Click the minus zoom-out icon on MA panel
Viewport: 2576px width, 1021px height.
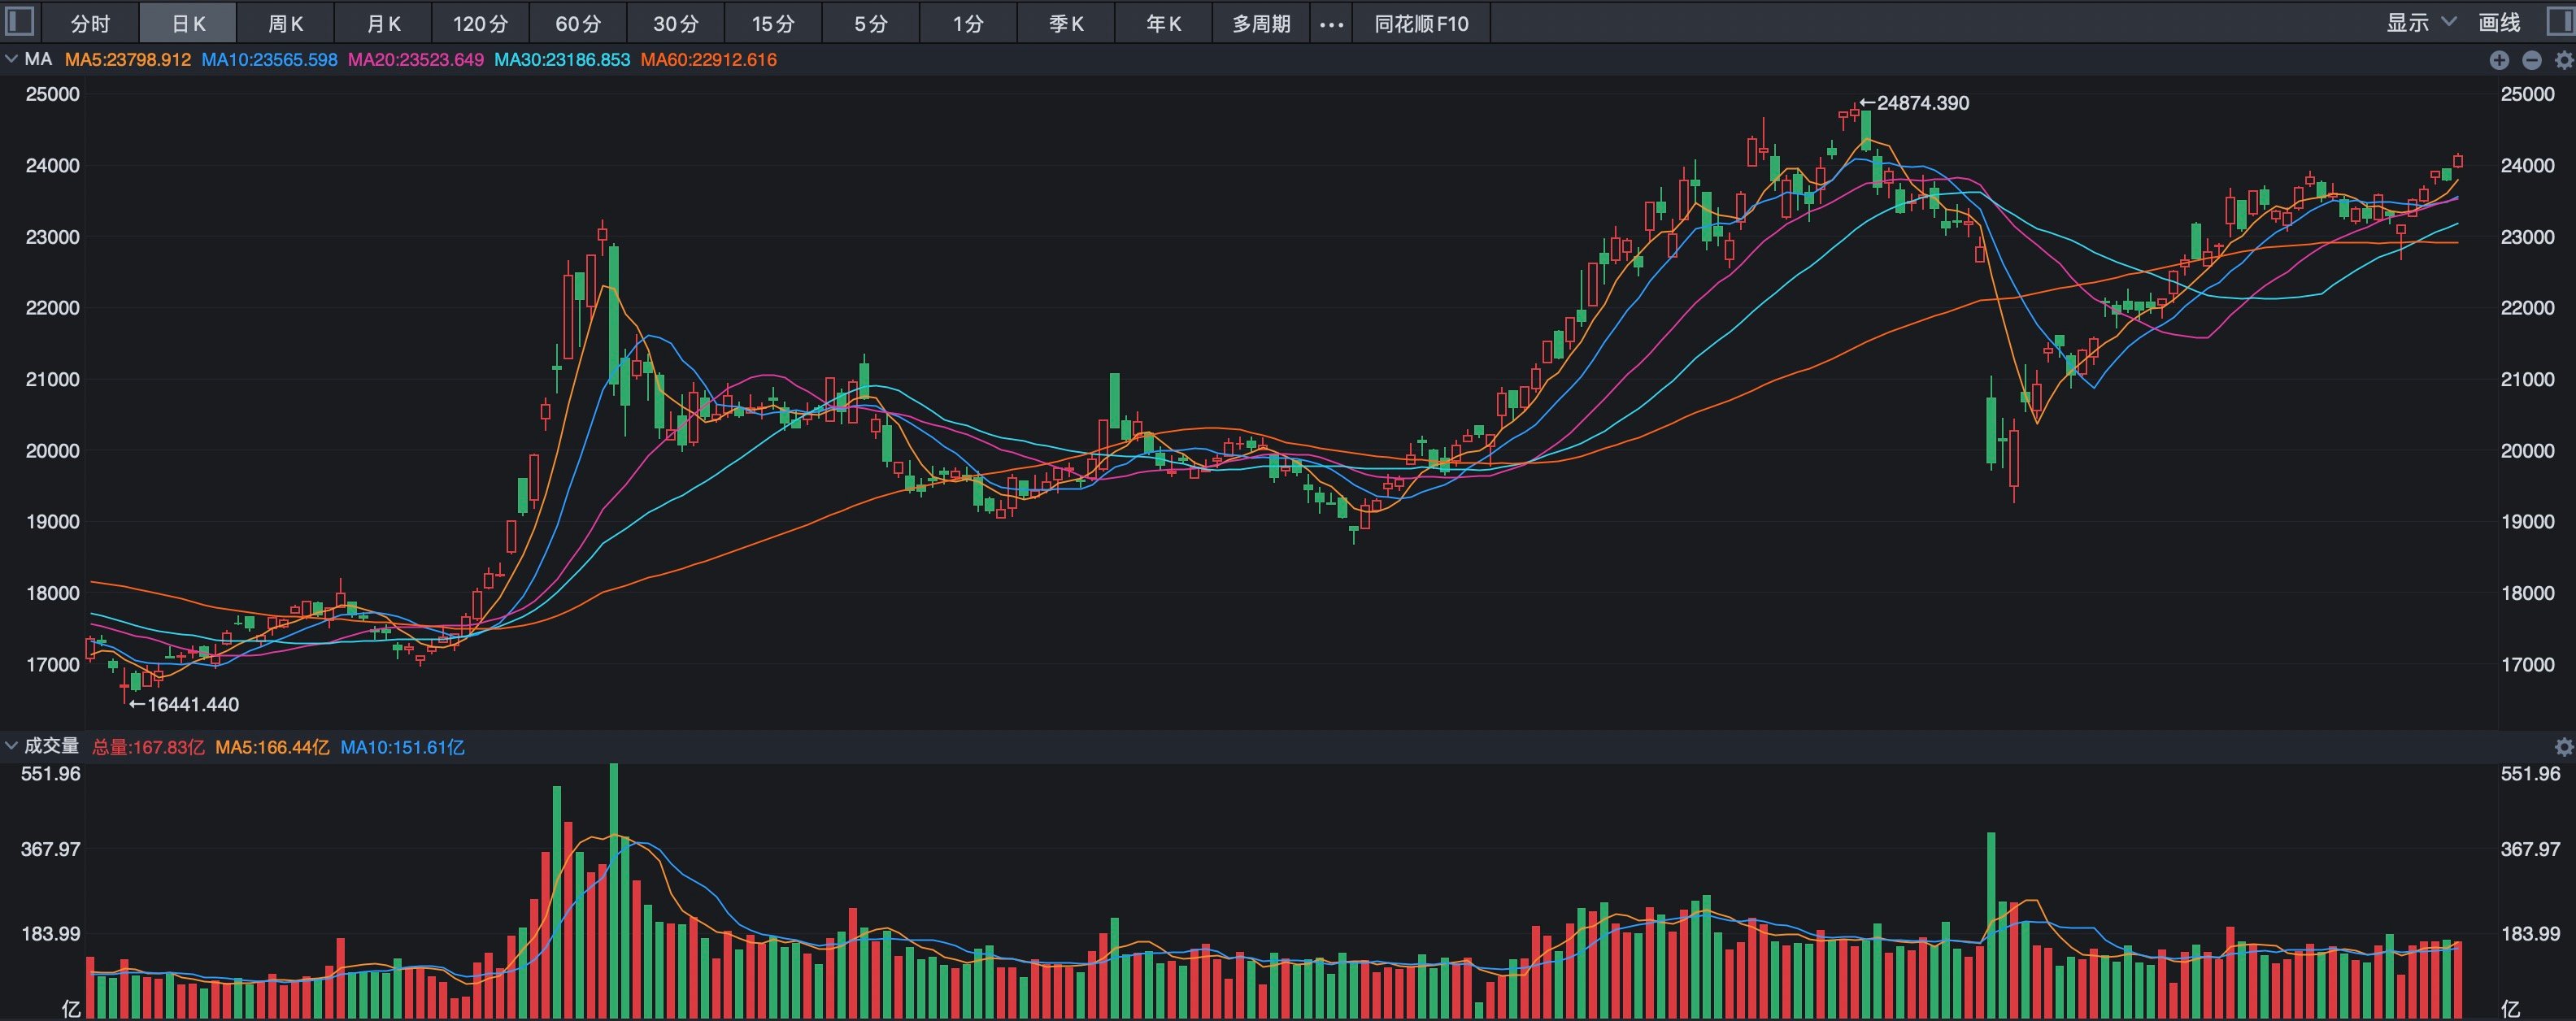[x=2532, y=60]
